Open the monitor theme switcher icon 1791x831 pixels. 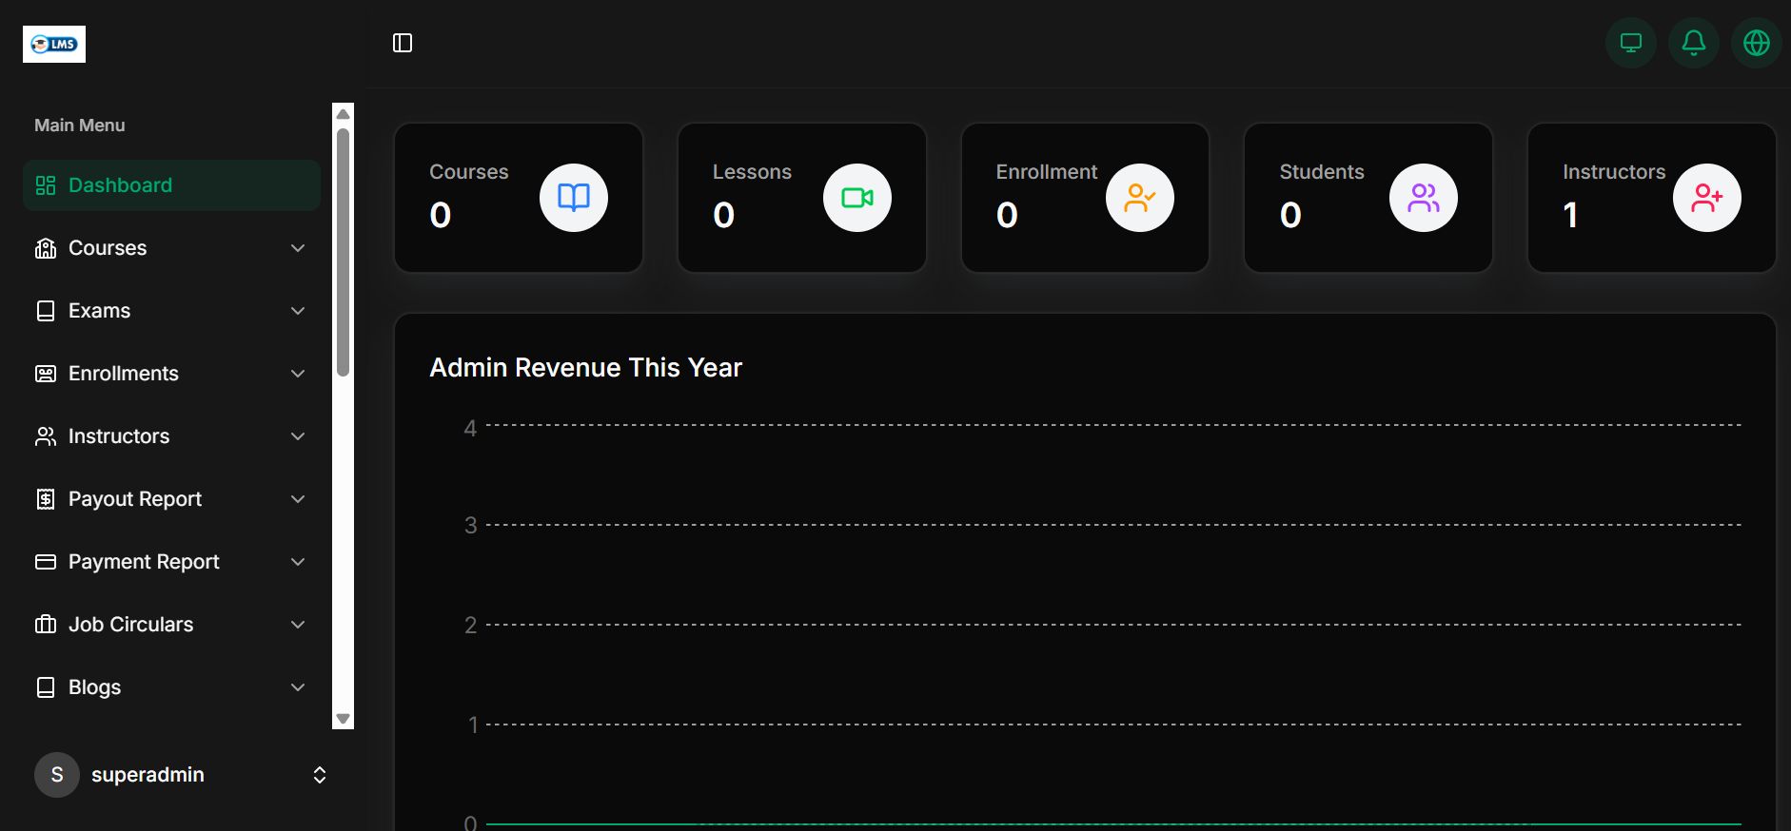pyautogui.click(x=1631, y=43)
